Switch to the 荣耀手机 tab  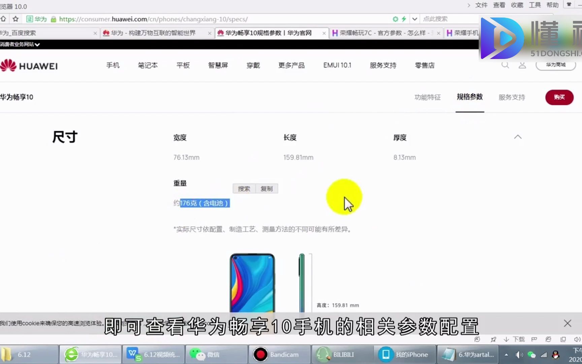point(462,33)
